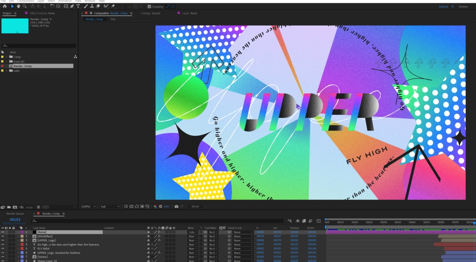
Task: Expand the [Noise] layer properties
Action: [18, 232]
